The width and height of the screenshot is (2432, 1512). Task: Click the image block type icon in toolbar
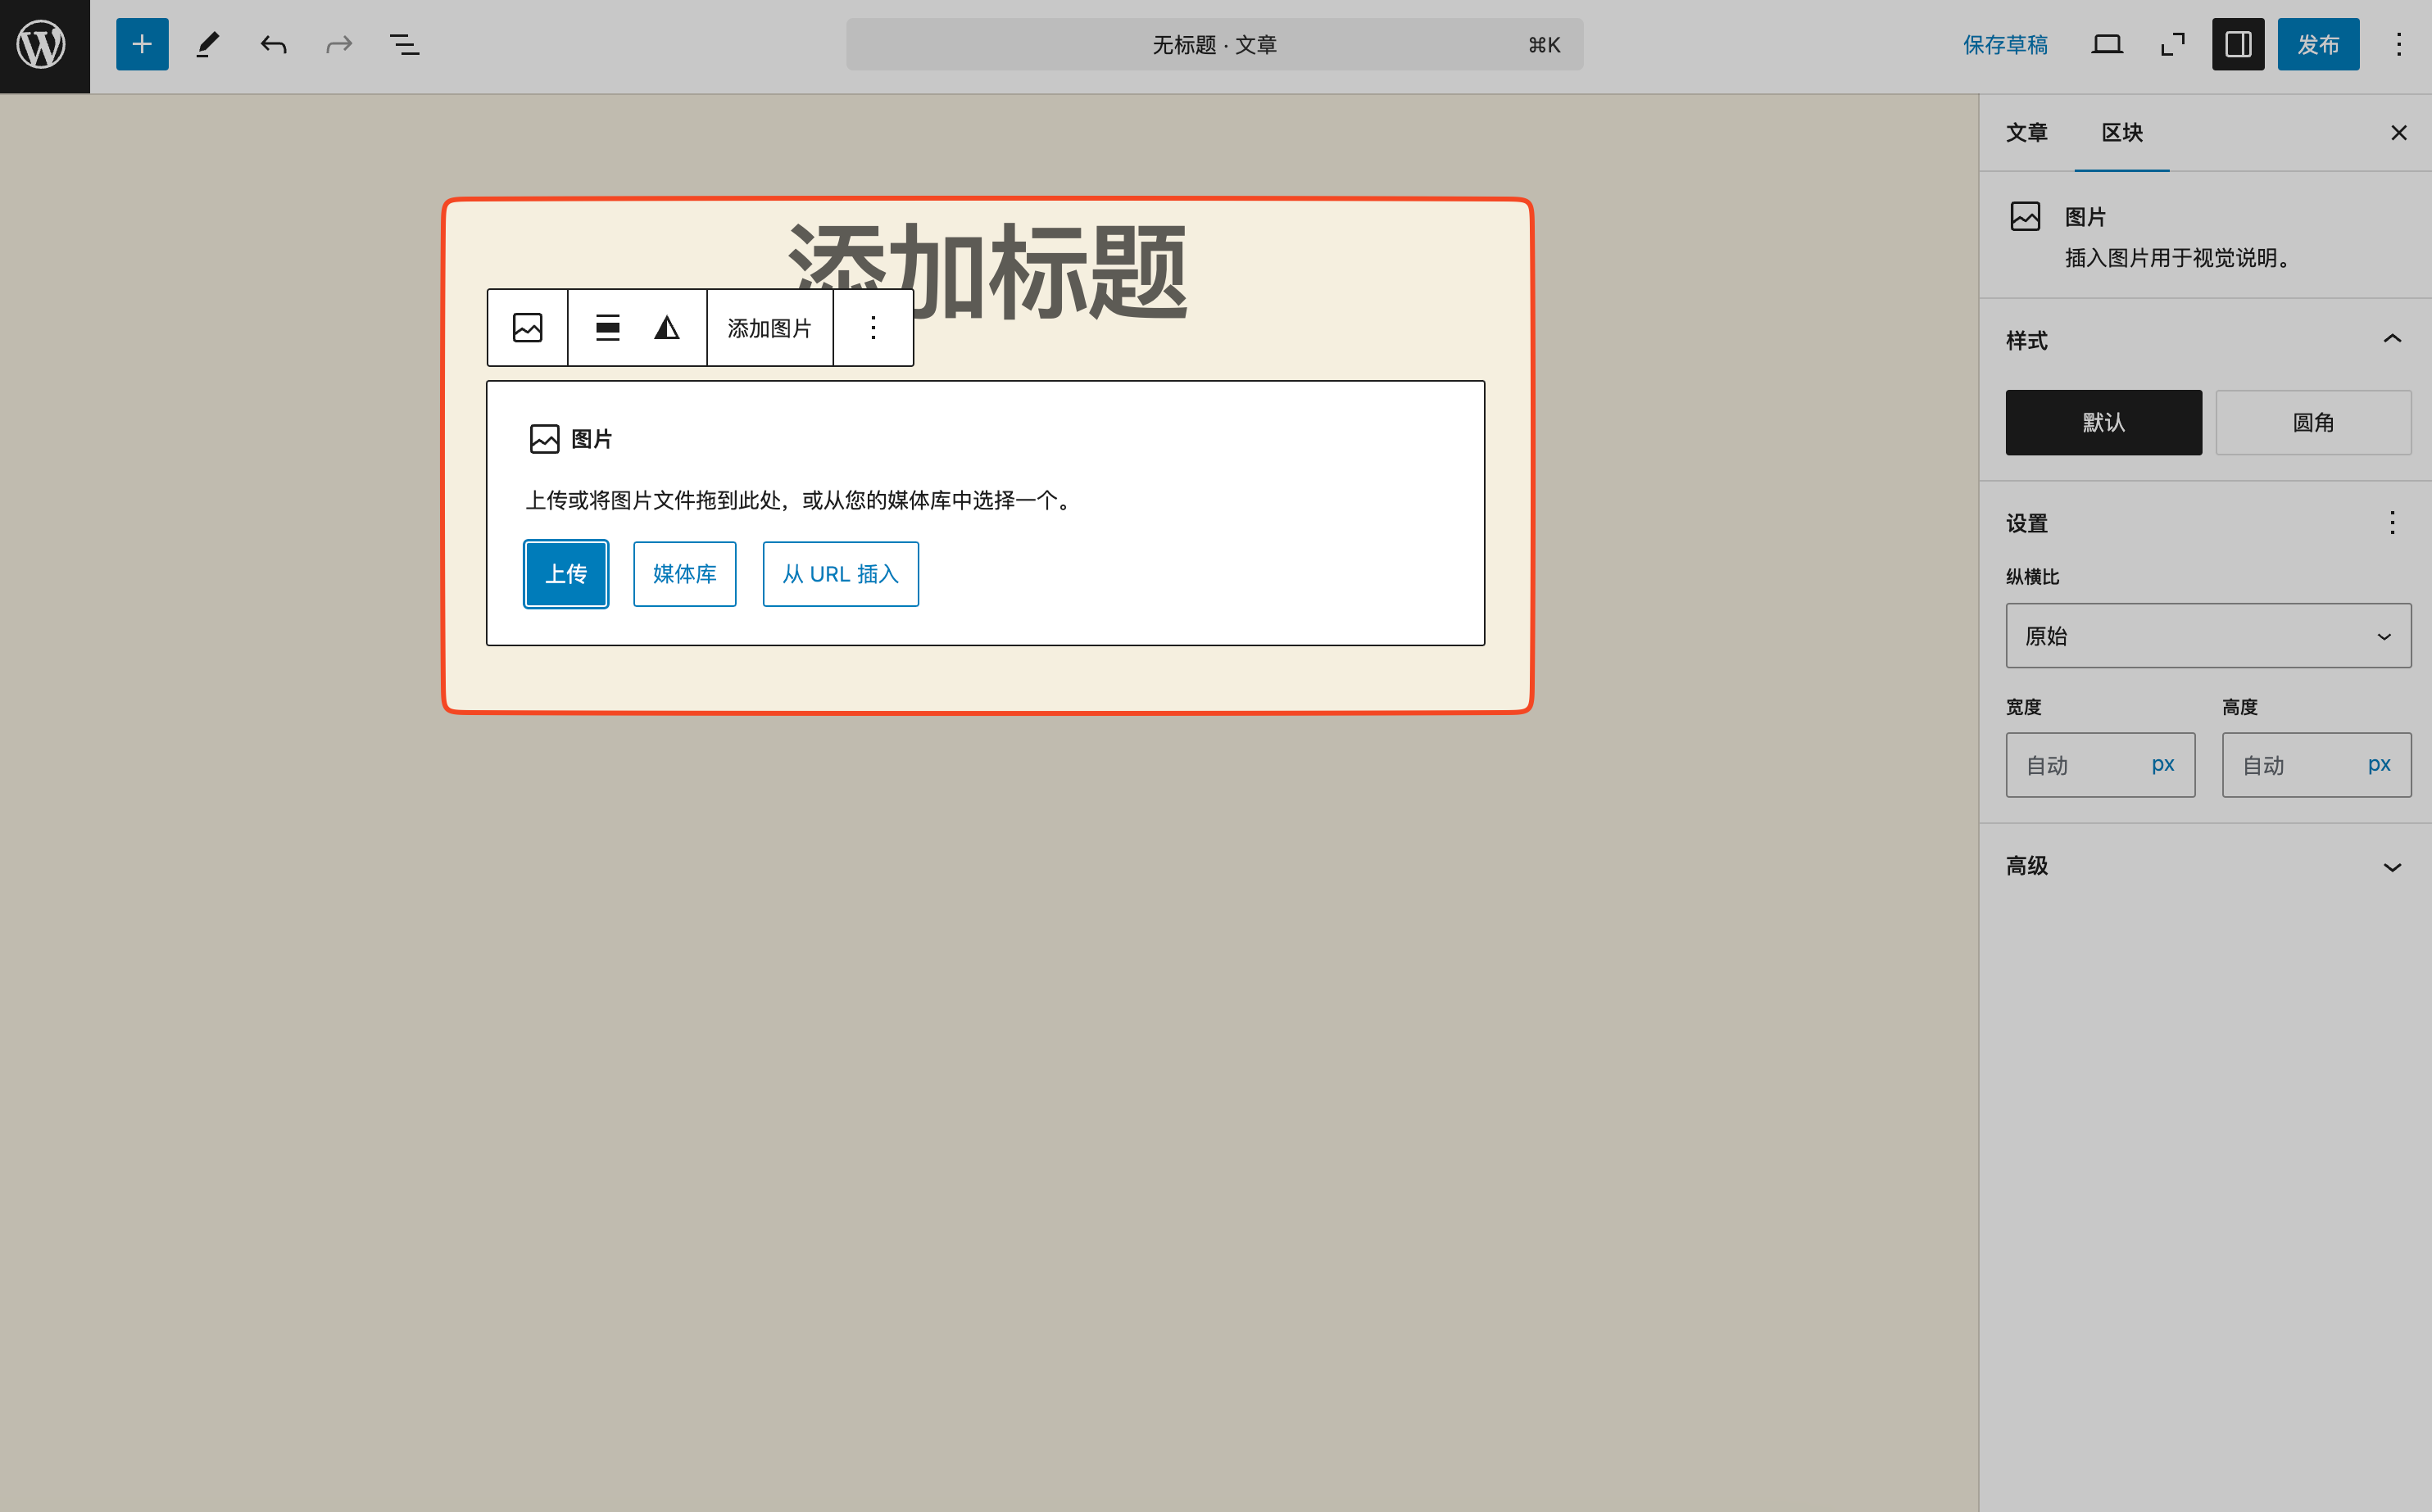[x=527, y=328]
